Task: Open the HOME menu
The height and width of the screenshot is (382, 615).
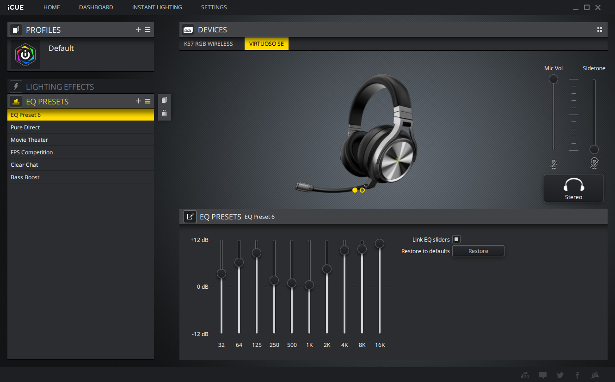Action: pos(52,7)
